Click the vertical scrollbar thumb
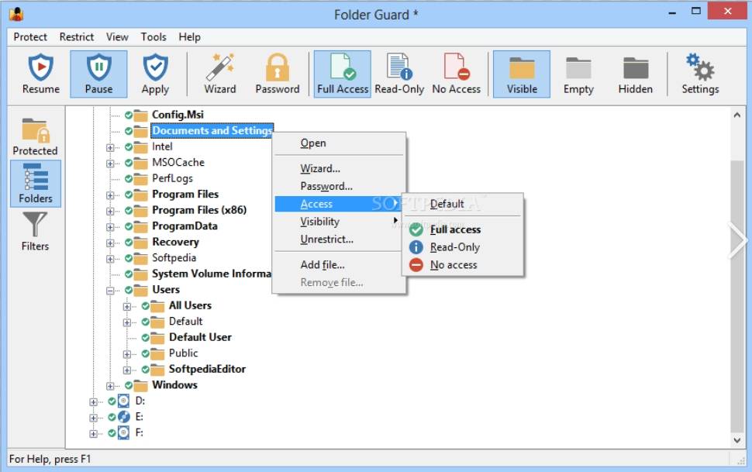The width and height of the screenshot is (752, 472). coord(737,296)
